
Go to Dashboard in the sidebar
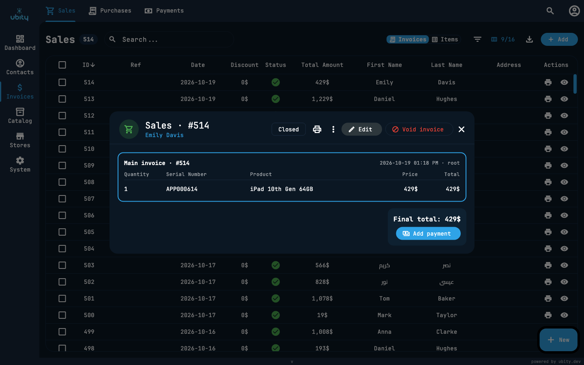20,43
